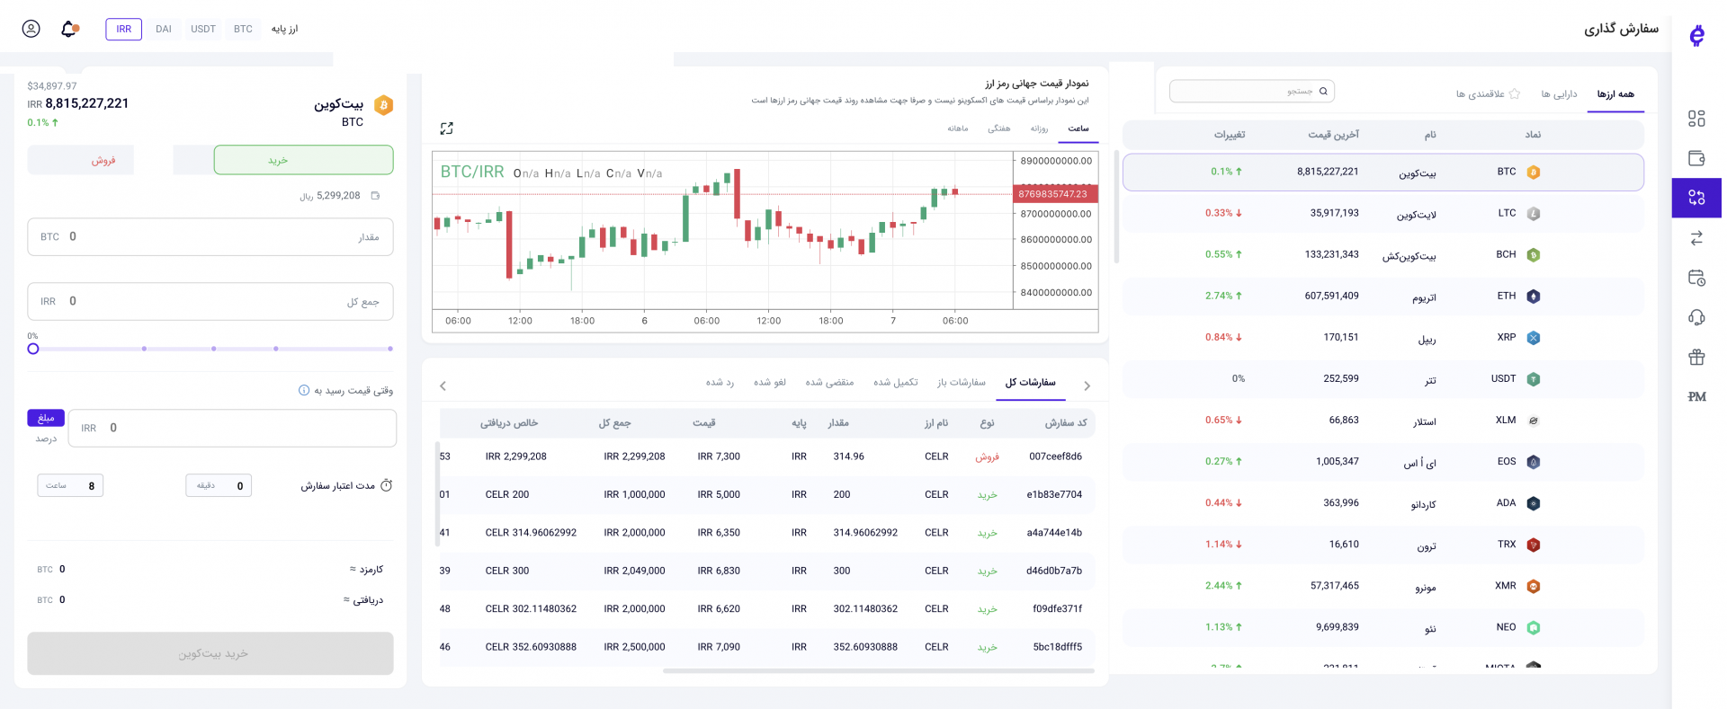Screen dimensions: 1727x709
Task: Click the Bitcoin coin icon in BTC row
Action: (1534, 172)
